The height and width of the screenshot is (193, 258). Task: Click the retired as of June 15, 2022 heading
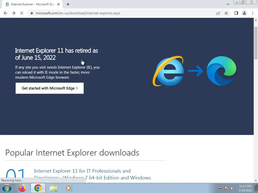tap(56, 54)
